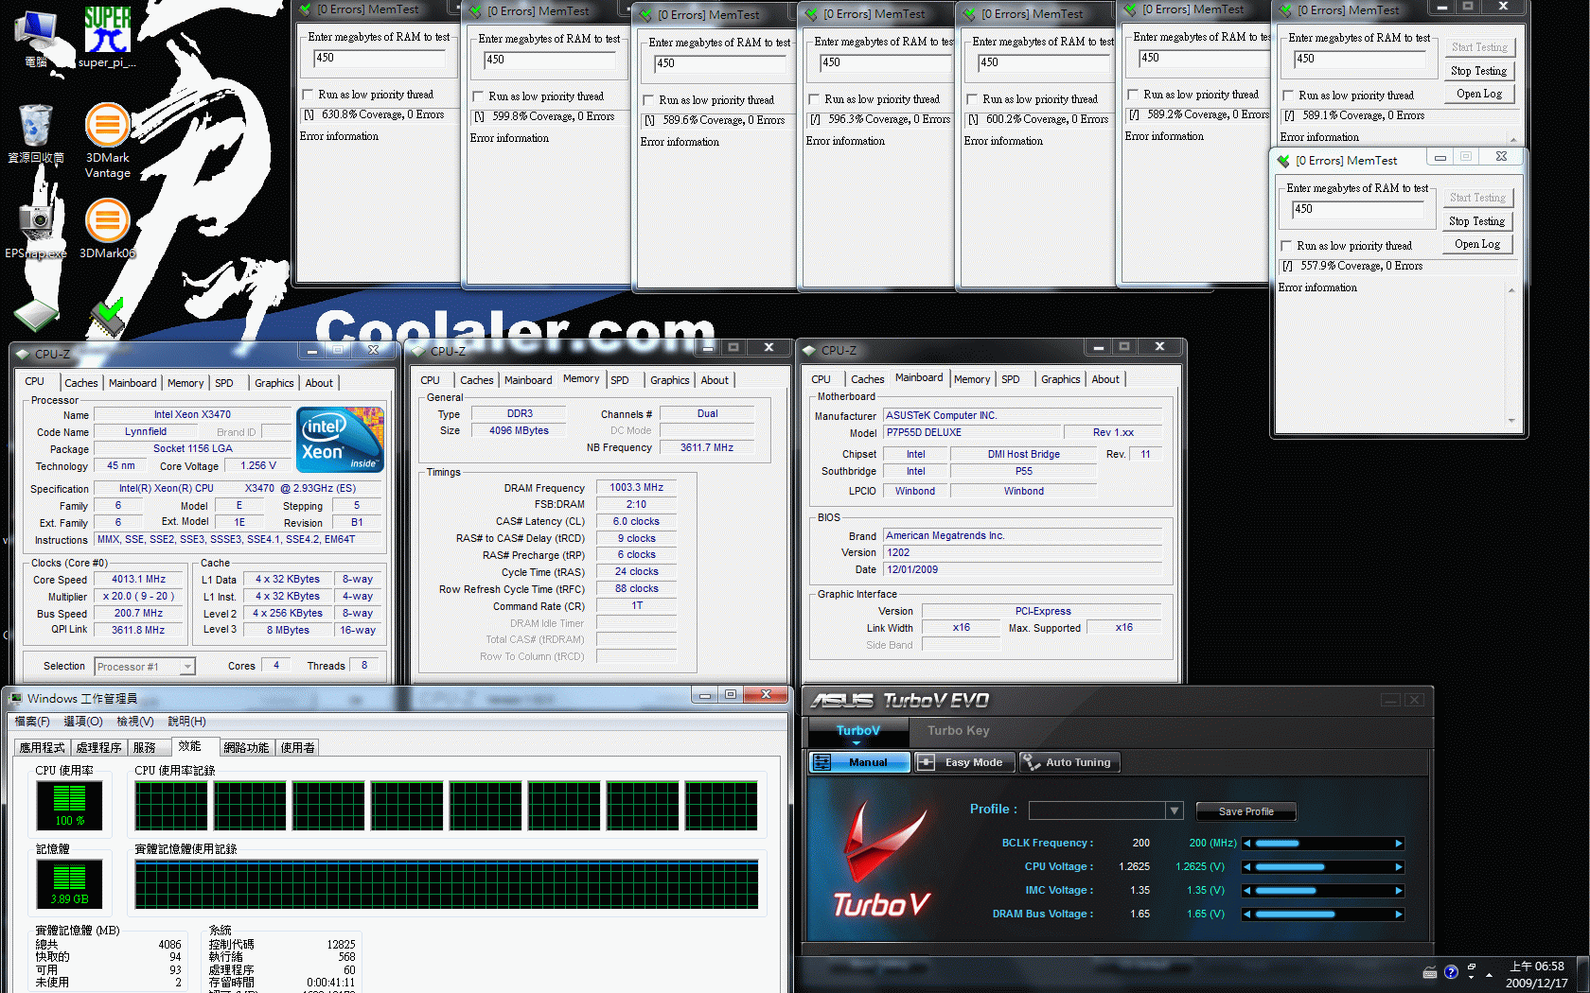1590x993 pixels.
Task: Click the Auto Tuning wrench icon
Action: point(1031,762)
